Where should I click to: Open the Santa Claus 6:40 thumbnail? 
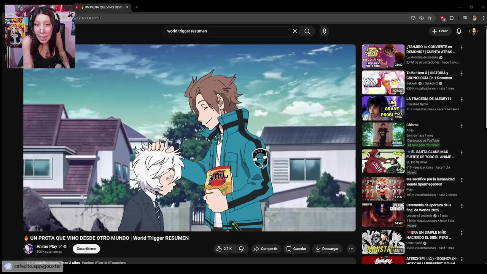click(x=383, y=161)
